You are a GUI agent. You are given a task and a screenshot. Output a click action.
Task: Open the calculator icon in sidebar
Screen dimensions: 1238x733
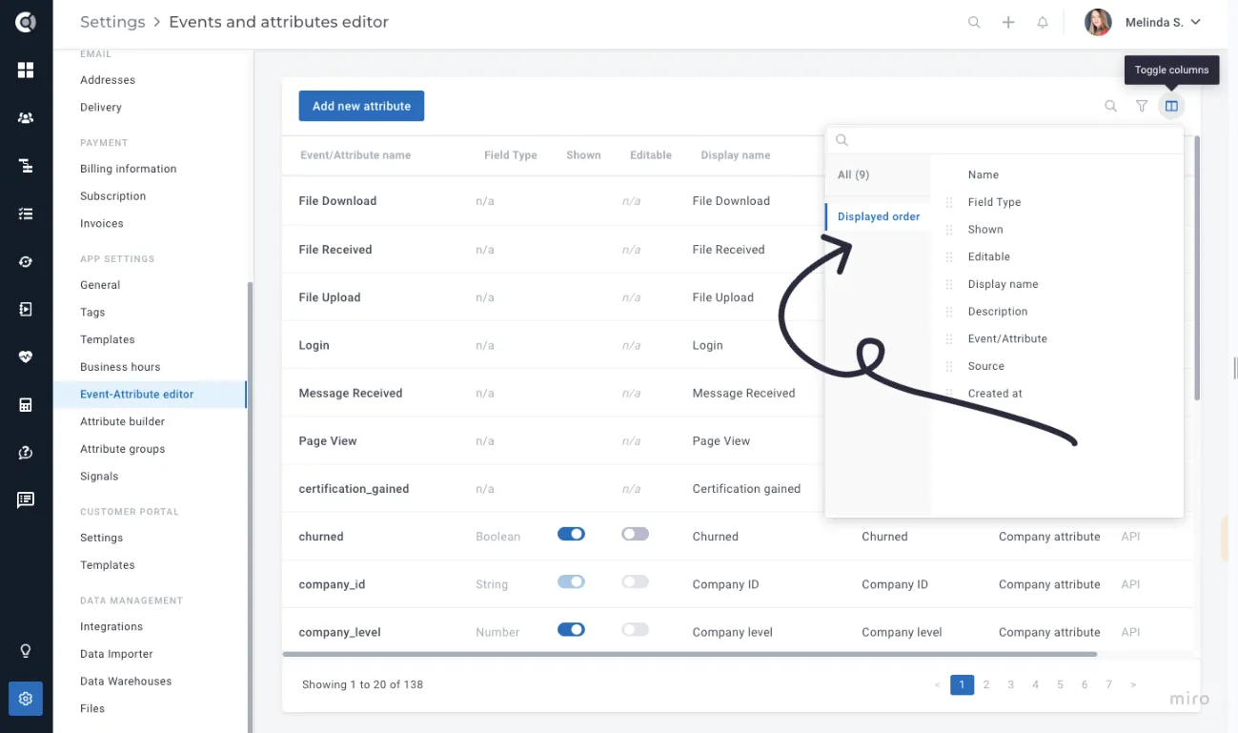click(26, 405)
